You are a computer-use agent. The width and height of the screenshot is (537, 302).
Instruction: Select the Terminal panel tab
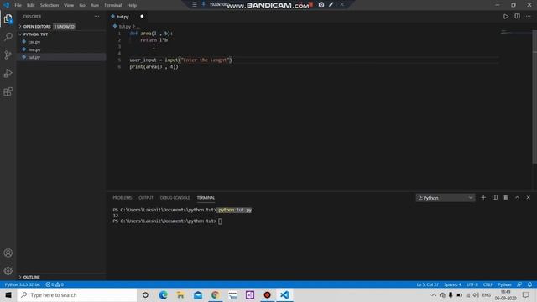point(206,198)
